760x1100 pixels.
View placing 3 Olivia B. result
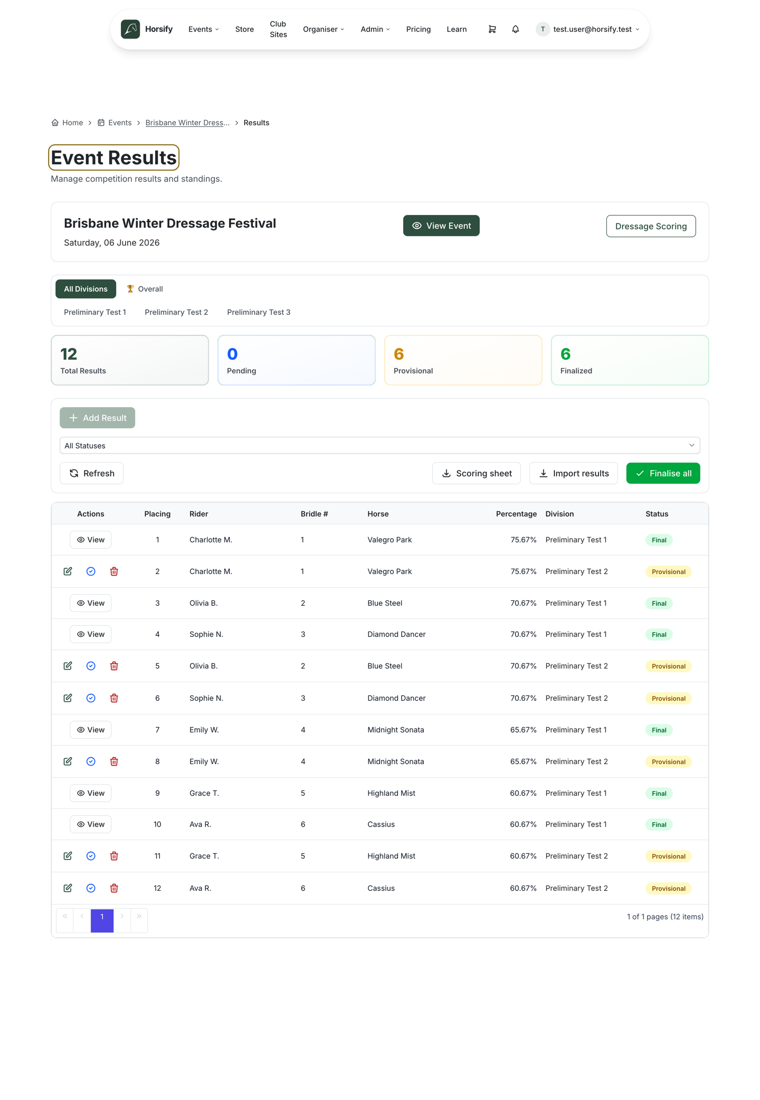coord(91,603)
